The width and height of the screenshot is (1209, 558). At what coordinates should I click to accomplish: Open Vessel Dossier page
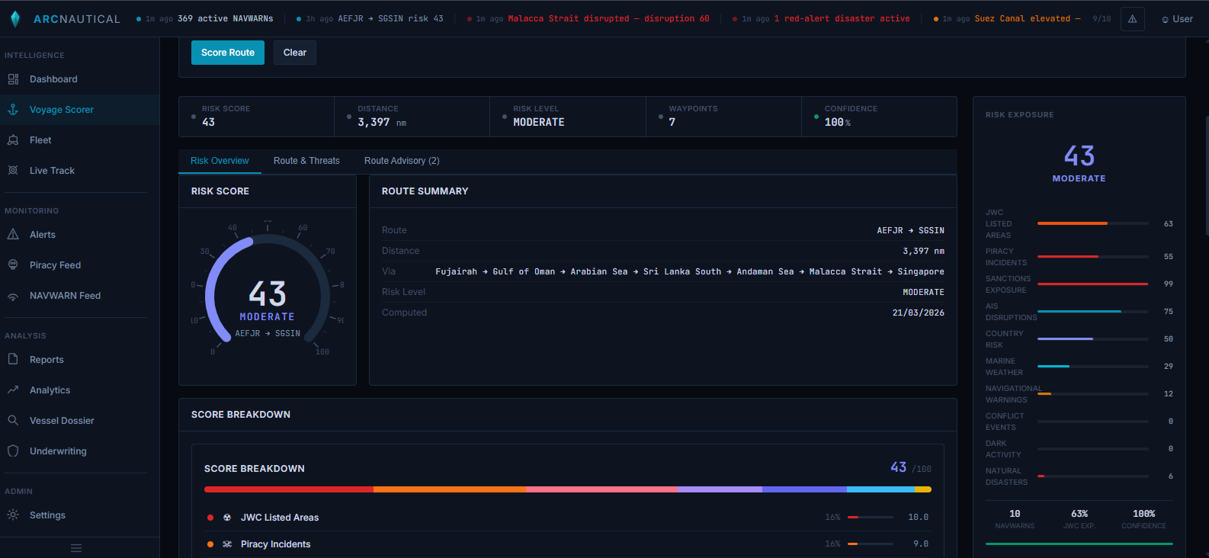point(79,421)
